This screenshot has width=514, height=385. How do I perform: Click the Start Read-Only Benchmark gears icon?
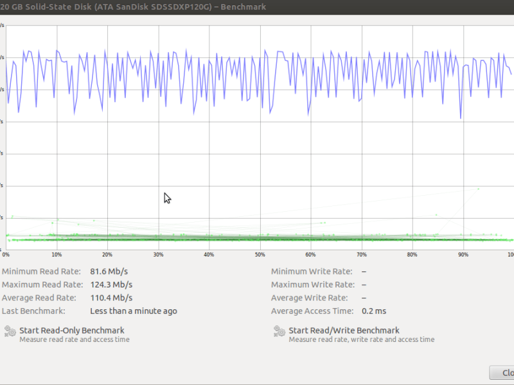[x=12, y=331]
